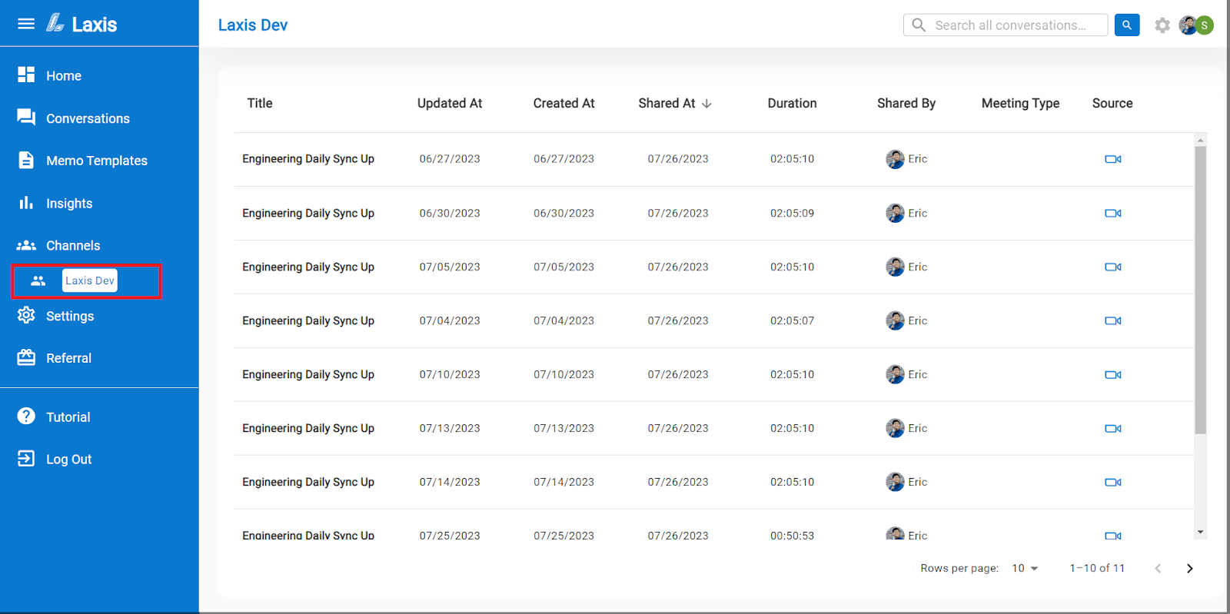Click Eric's avatar in the 06/27/2023 row
This screenshot has height=614, width=1230.
(895, 159)
